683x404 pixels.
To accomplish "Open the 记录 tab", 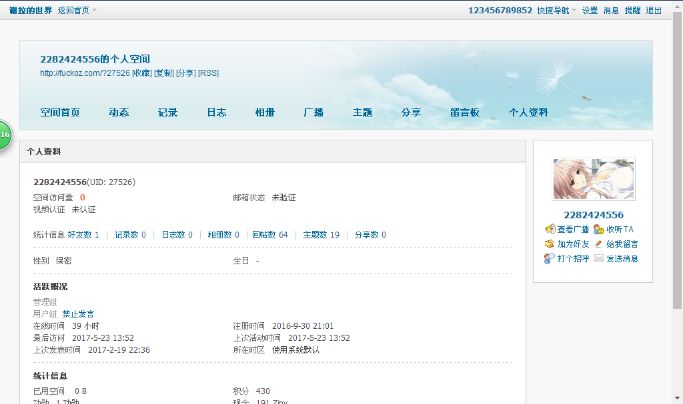I will pyautogui.click(x=167, y=112).
